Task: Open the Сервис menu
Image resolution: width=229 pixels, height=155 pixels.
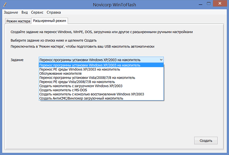Action: (37, 13)
